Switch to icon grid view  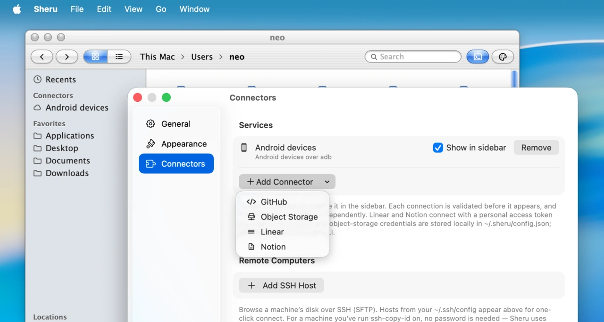coord(95,56)
